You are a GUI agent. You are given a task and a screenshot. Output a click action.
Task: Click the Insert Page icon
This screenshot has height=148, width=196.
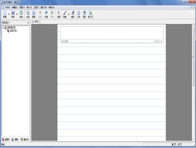pyautogui.click(x=91, y=14)
